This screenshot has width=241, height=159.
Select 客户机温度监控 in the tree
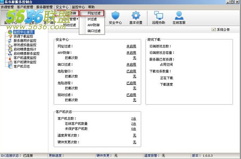point(25,58)
